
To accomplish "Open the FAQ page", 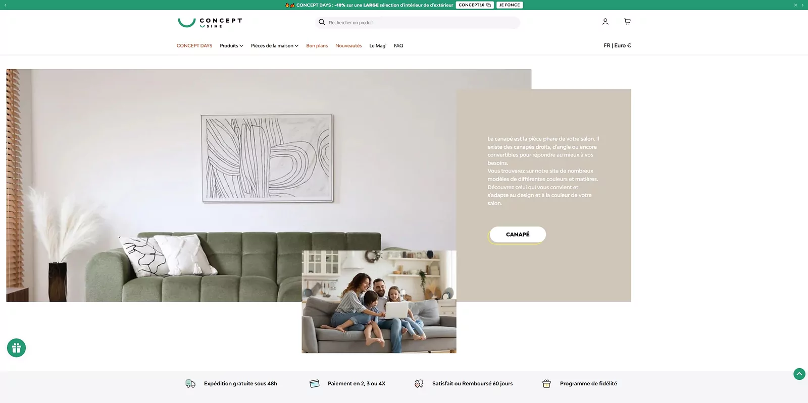I will tap(398, 46).
